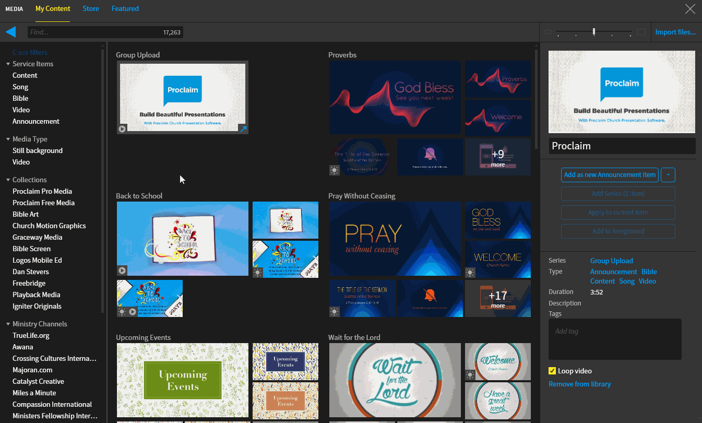Collapse the Service Items section
Screen dimensions: 702x423
click(x=8, y=64)
